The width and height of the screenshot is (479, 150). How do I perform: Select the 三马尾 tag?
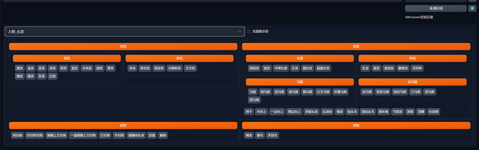[415, 92]
